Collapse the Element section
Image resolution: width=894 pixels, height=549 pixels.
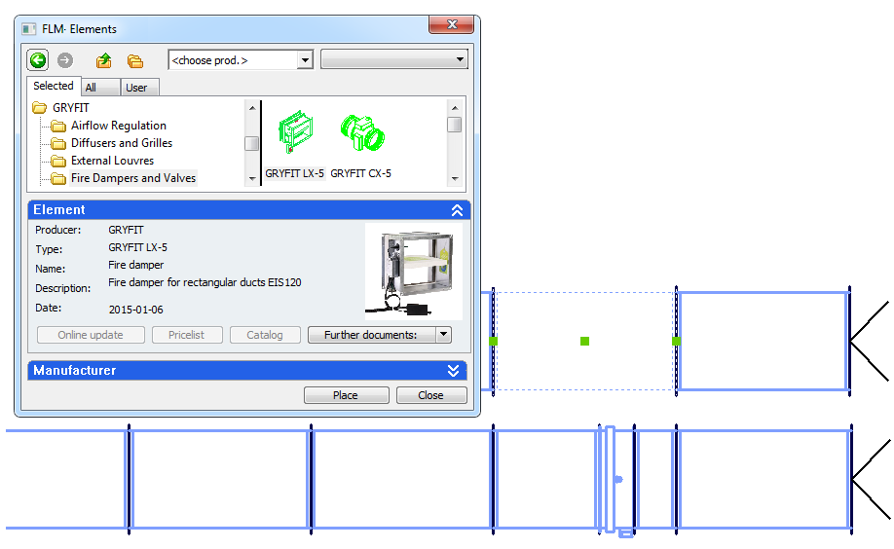click(x=457, y=210)
